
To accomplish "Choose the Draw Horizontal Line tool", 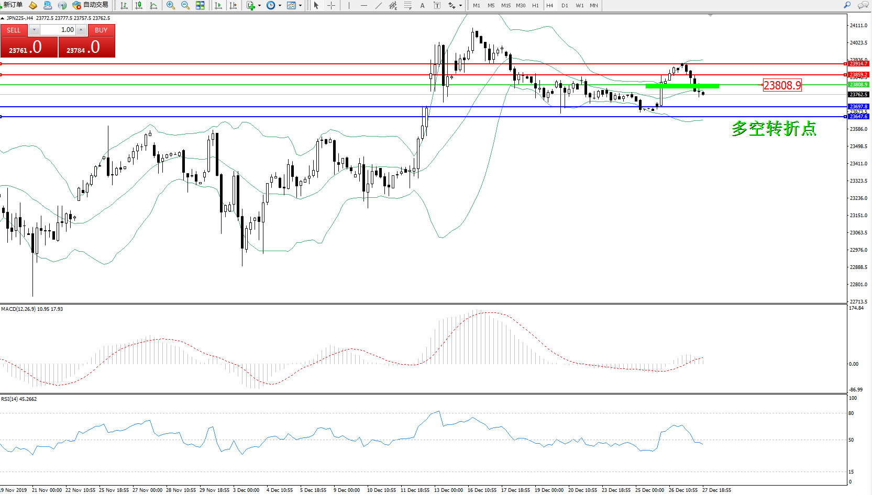I will coord(363,5).
